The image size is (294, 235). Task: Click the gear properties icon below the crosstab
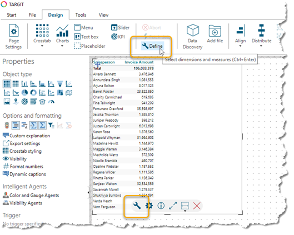(x=149, y=206)
